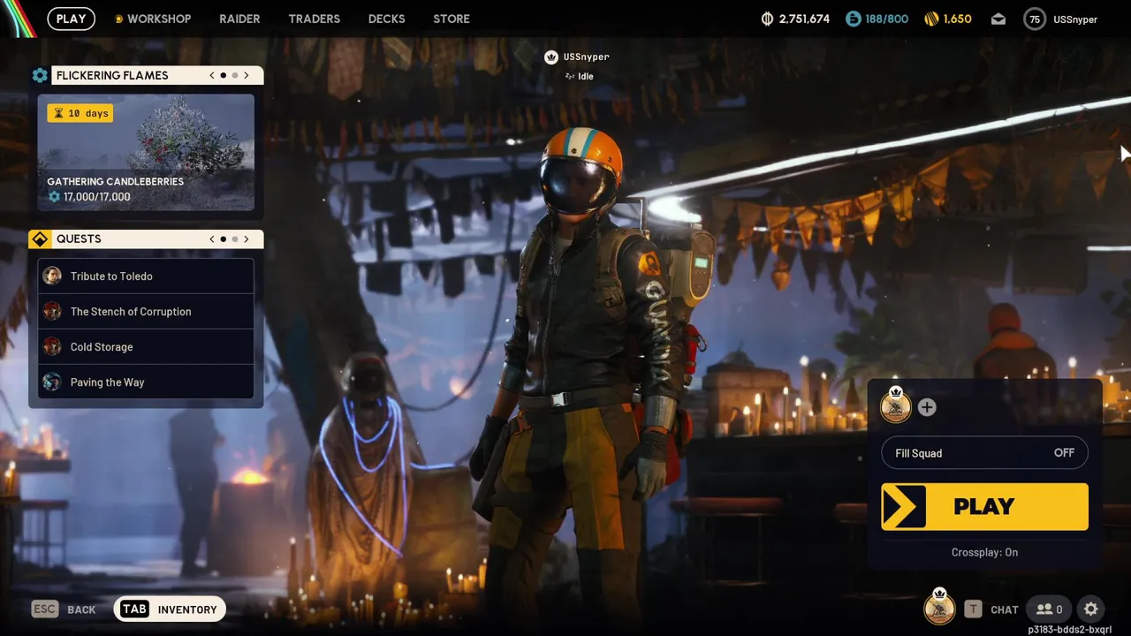Open the Chat label
The height and width of the screenshot is (636, 1131).
tap(1005, 609)
